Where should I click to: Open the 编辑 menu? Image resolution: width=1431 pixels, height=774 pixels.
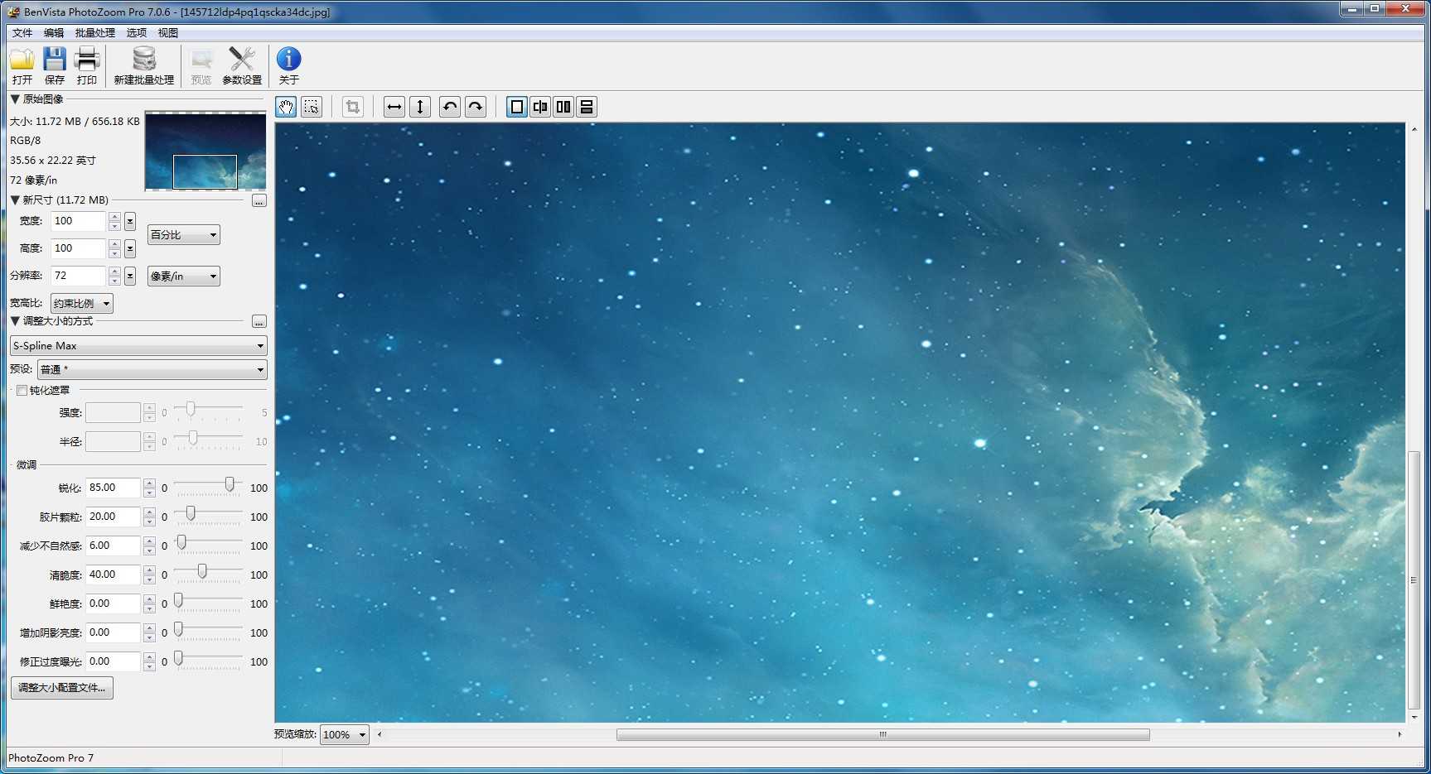coord(54,33)
